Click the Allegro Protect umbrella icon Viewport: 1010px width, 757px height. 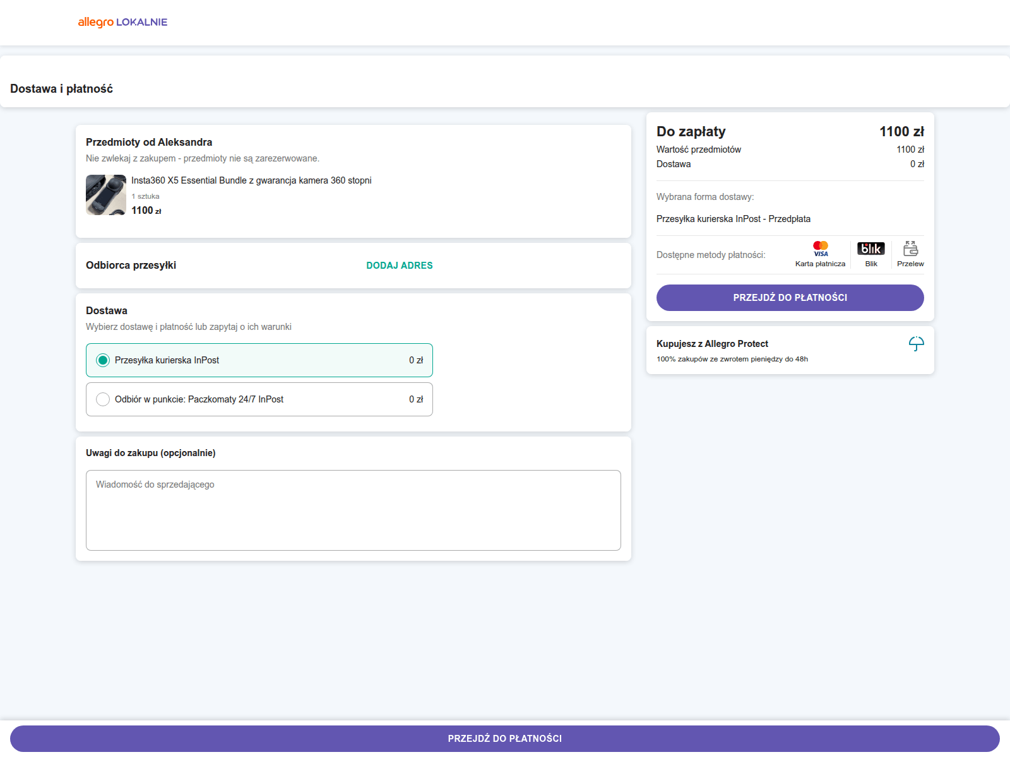click(x=917, y=344)
